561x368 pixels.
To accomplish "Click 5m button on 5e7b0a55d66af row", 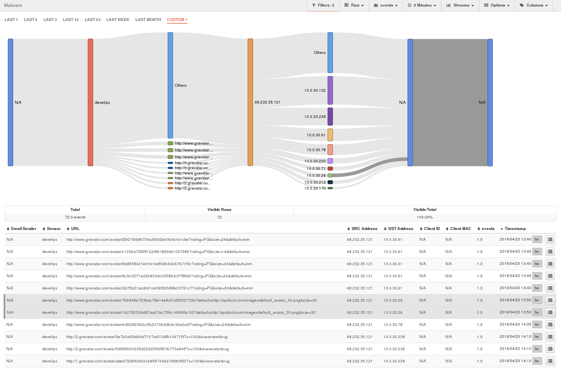I will click(x=537, y=337).
